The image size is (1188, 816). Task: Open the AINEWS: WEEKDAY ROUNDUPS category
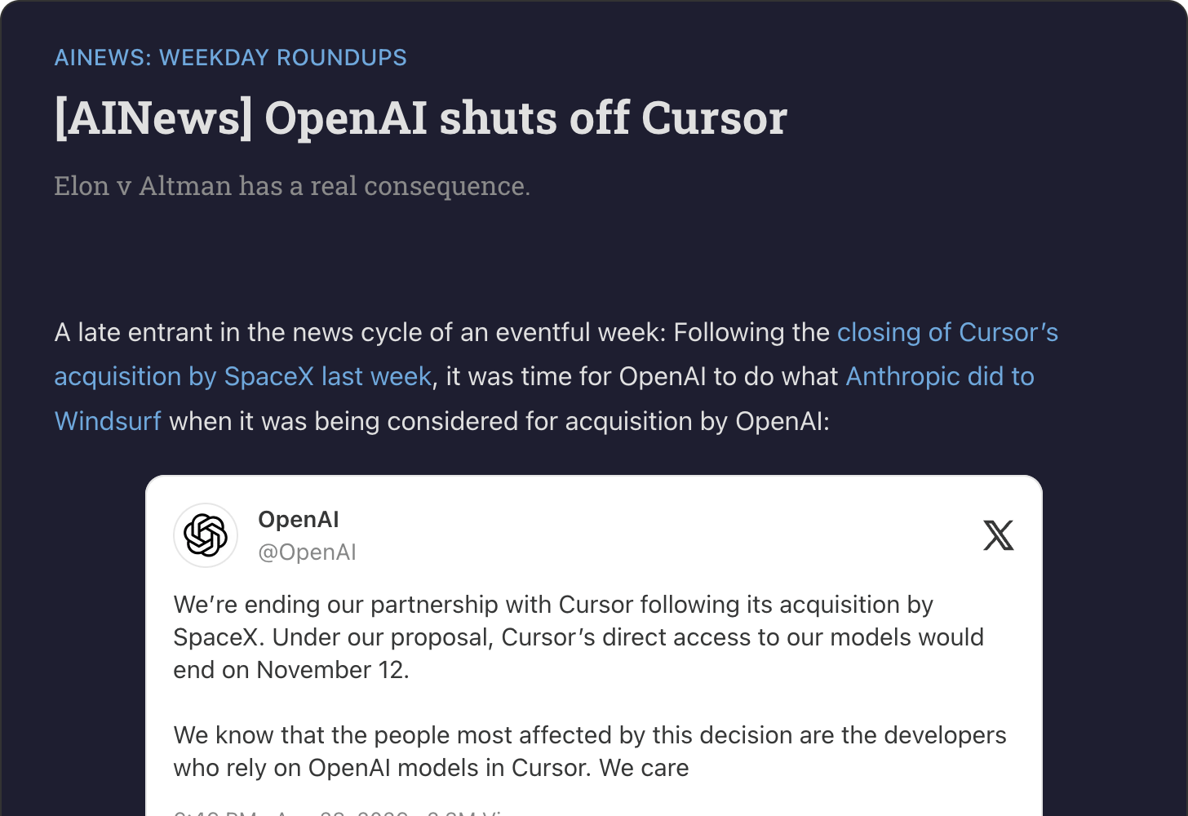[230, 58]
